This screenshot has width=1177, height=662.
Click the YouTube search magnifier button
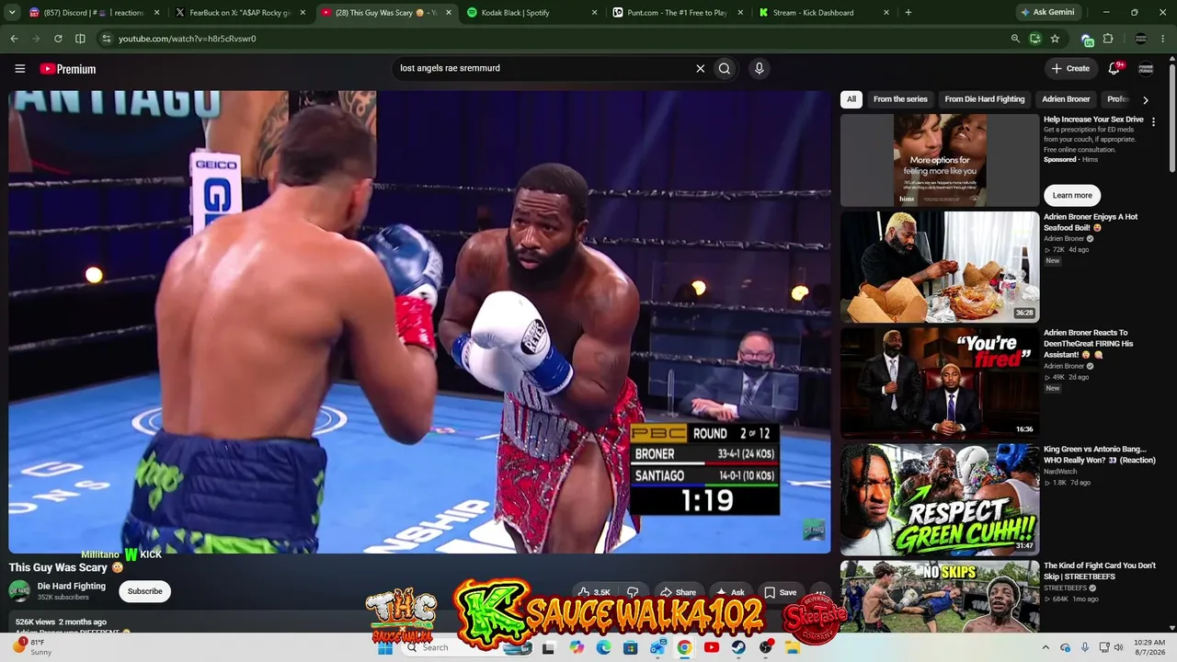click(x=725, y=68)
